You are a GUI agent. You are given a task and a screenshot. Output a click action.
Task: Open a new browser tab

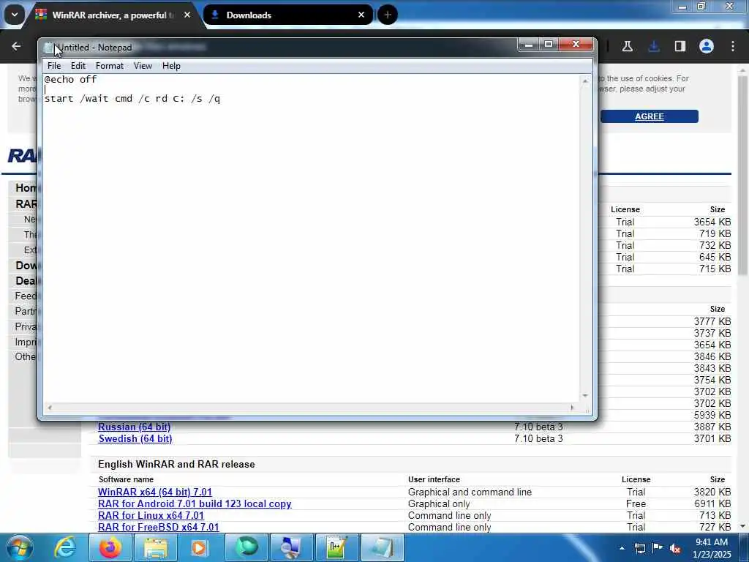click(x=388, y=15)
